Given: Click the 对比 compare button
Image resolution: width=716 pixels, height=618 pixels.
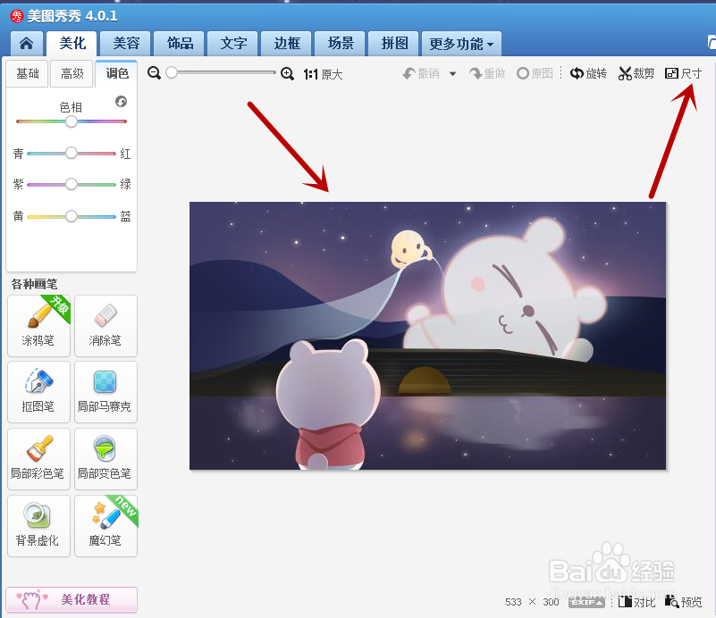Looking at the screenshot, I should (x=636, y=602).
